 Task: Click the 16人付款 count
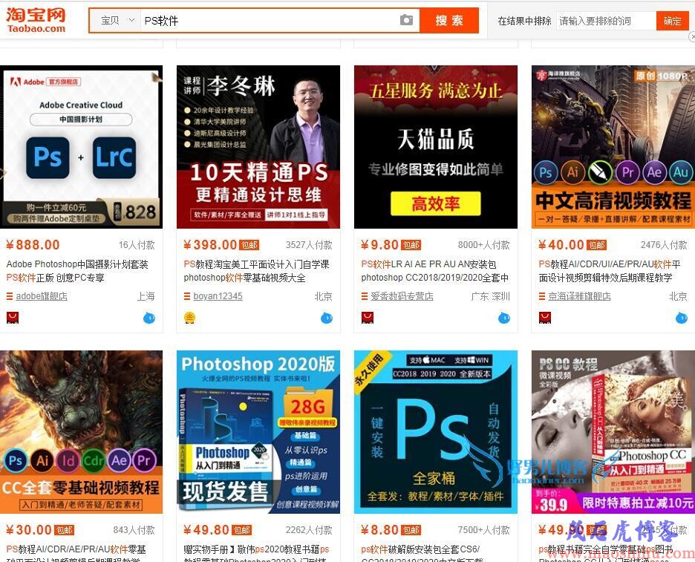pos(137,245)
